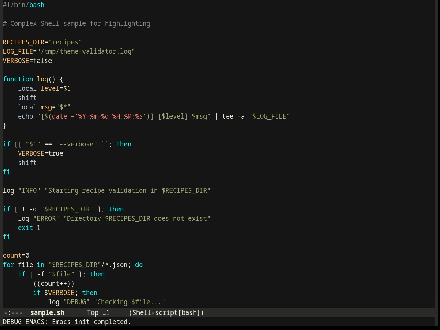Click the 'do' keyword ending the for line

click(139, 265)
